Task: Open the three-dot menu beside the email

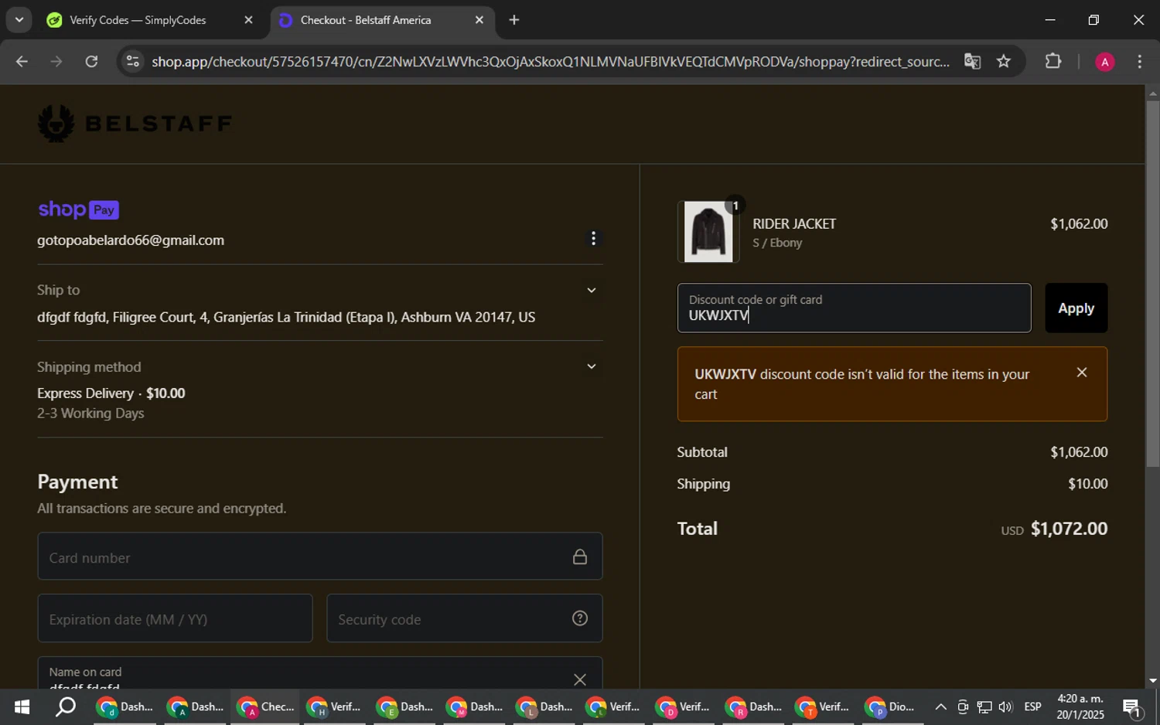Action: [593, 239]
